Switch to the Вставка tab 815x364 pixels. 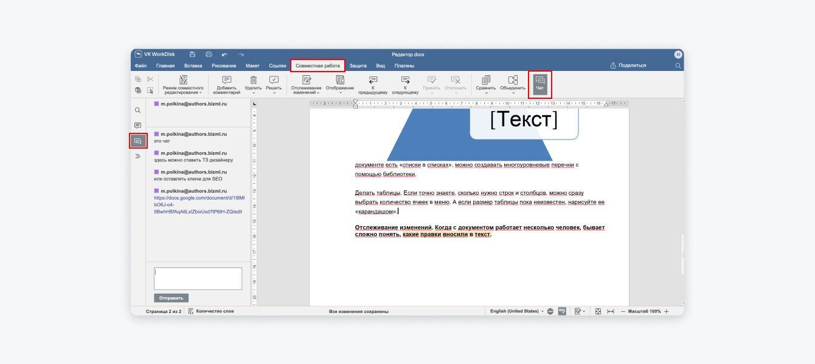click(x=193, y=66)
